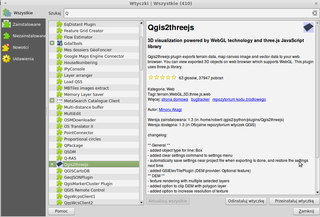320x217 pixels.
Task: Clear the search field with the X icon
Action: (315, 13)
